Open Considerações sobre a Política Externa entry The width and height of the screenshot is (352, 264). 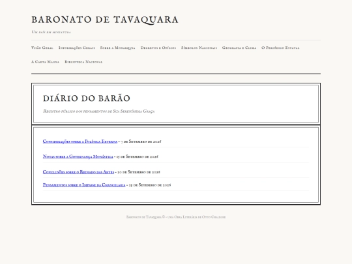pyautogui.click(x=80, y=141)
